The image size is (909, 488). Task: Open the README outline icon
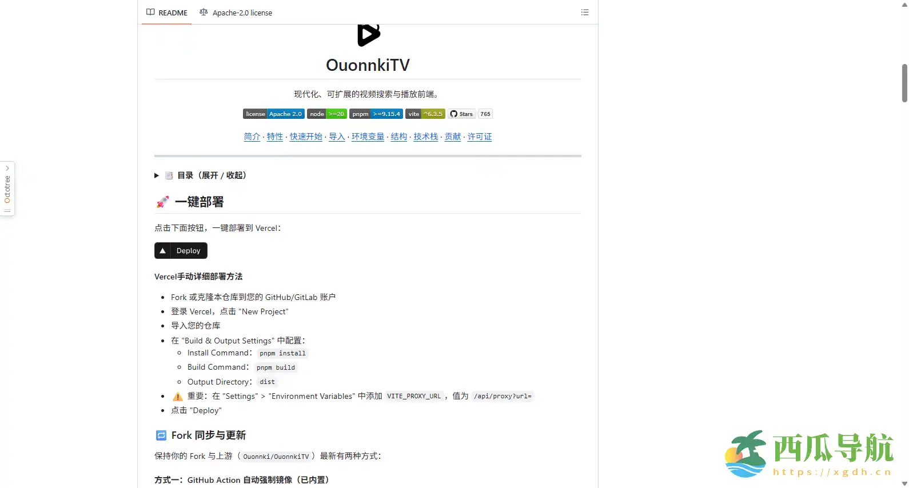pos(584,13)
